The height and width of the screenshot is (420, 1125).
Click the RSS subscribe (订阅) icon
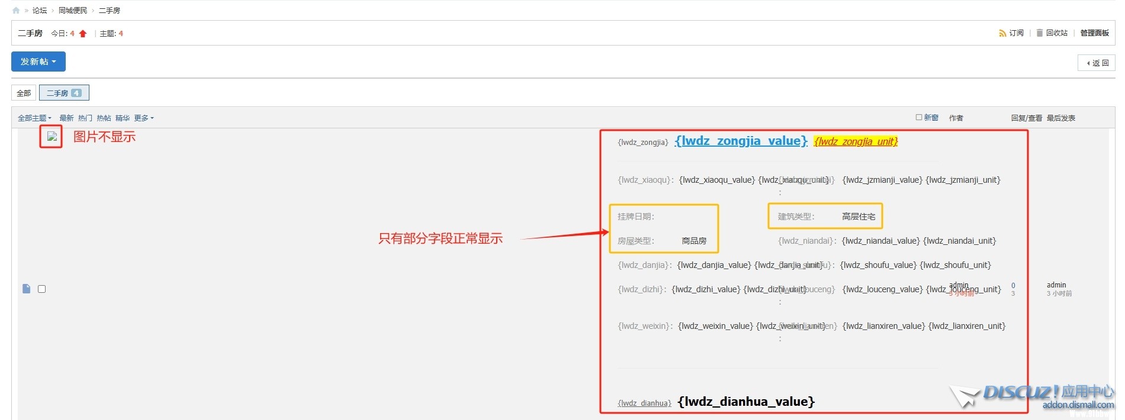coord(1002,33)
